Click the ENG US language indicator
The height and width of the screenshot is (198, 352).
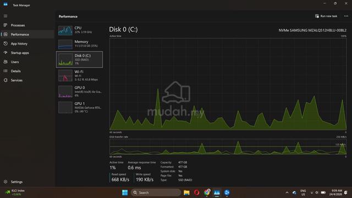pos(303,193)
